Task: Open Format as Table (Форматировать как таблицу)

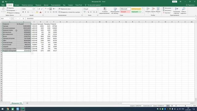Action: (x=115, y=10)
